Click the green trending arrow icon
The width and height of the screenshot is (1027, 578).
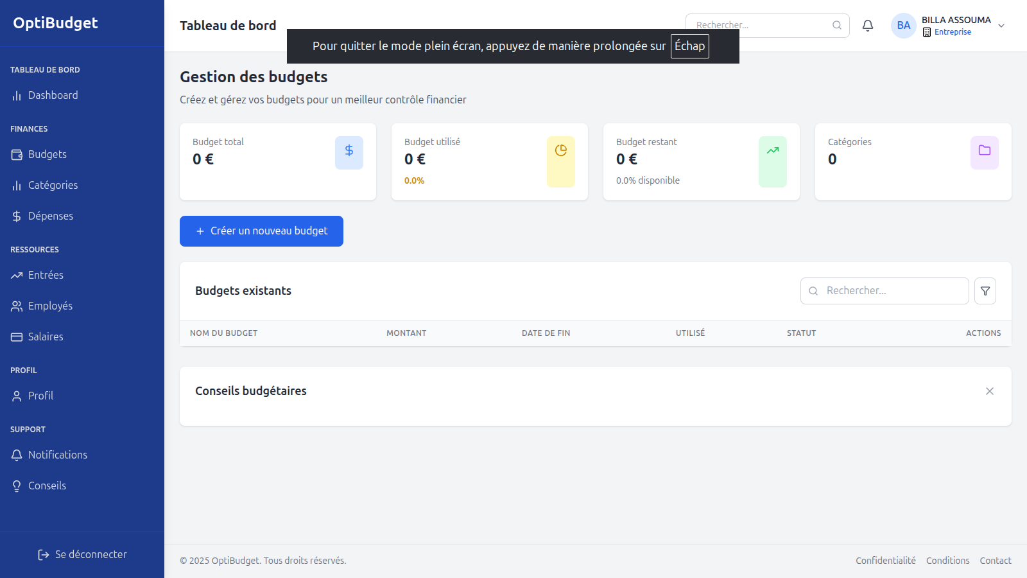(773, 151)
